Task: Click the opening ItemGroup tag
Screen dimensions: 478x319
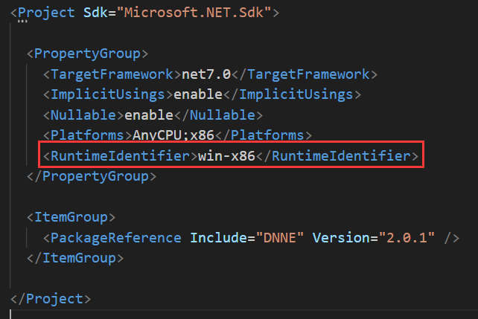Action: point(74,217)
